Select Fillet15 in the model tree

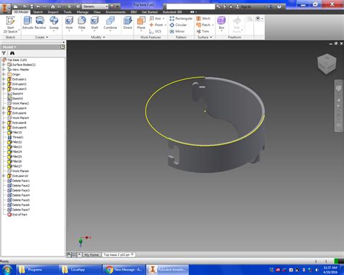pos(17,132)
